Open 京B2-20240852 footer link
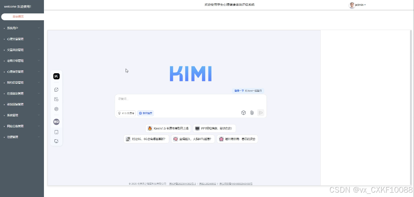This screenshot has width=414, height=197. (207, 184)
